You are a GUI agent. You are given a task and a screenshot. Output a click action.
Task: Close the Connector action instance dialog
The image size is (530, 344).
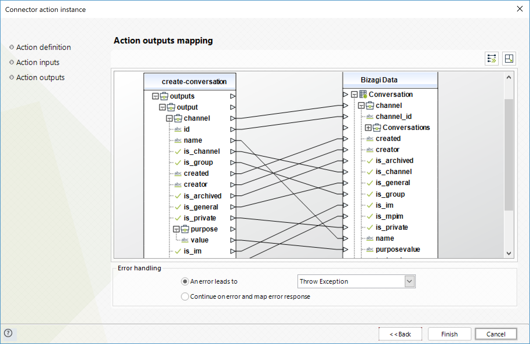(520, 9)
